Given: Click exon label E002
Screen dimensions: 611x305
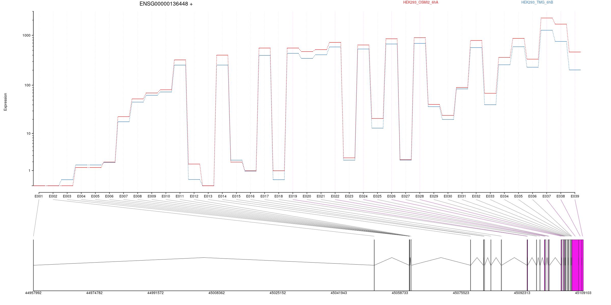Looking at the screenshot, I should pos(53,196).
